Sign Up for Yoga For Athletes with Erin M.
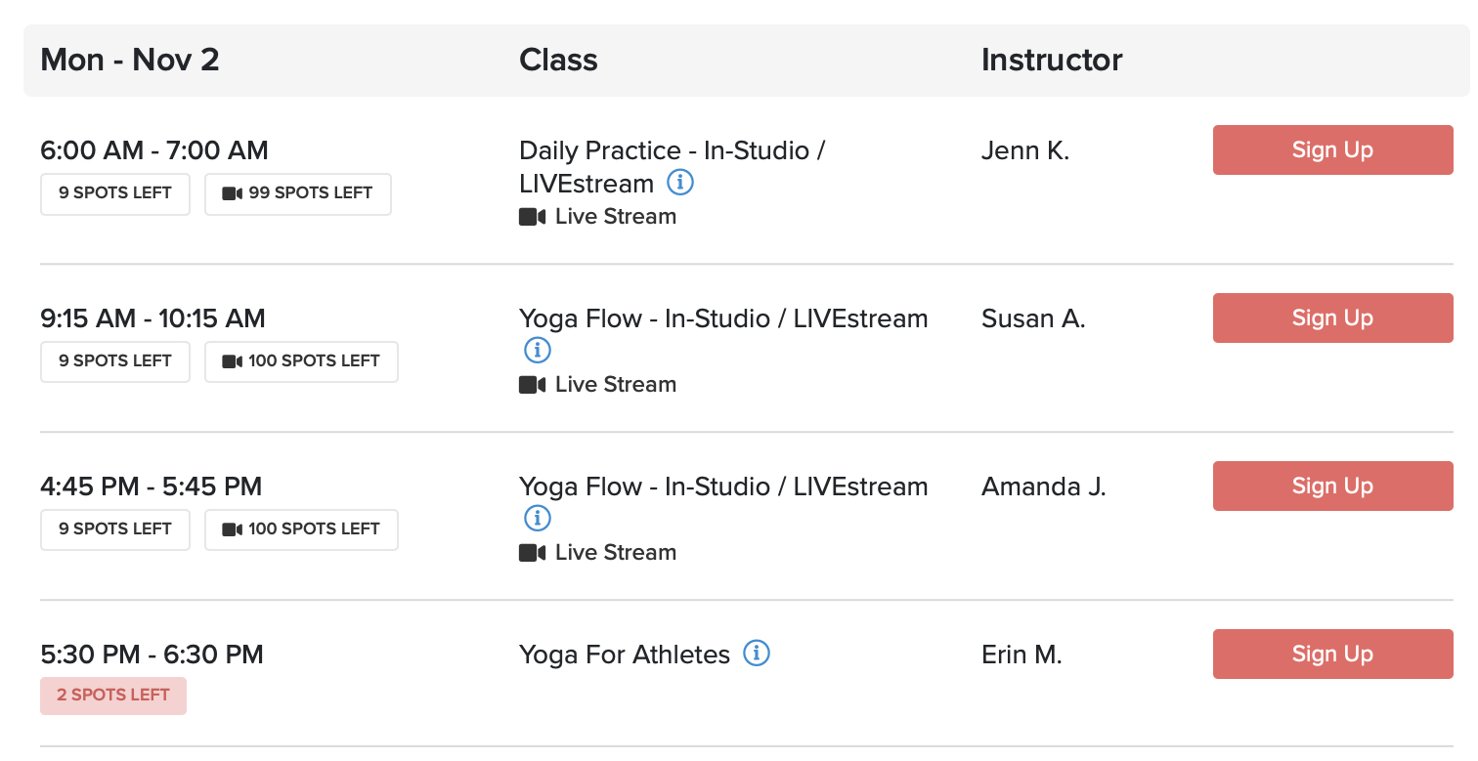This screenshot has height=761, width=1478. click(1331, 654)
